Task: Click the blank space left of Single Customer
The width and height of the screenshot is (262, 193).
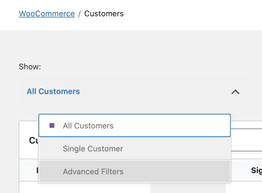Action: pyautogui.click(x=51, y=149)
